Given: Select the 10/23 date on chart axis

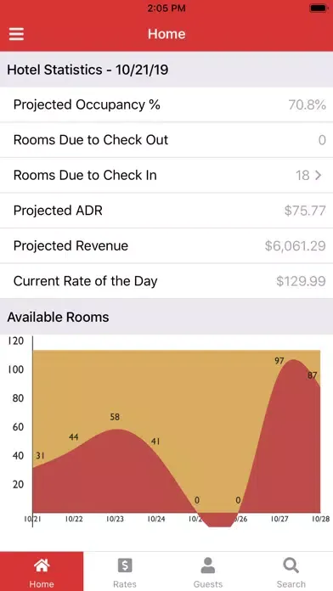Looking at the screenshot, I should point(115,519).
